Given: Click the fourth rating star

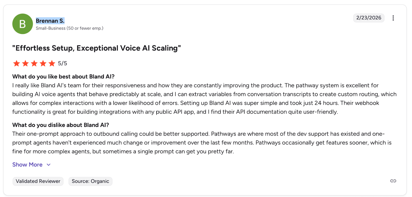Looking at the screenshot, I should pyautogui.click(x=43, y=63).
